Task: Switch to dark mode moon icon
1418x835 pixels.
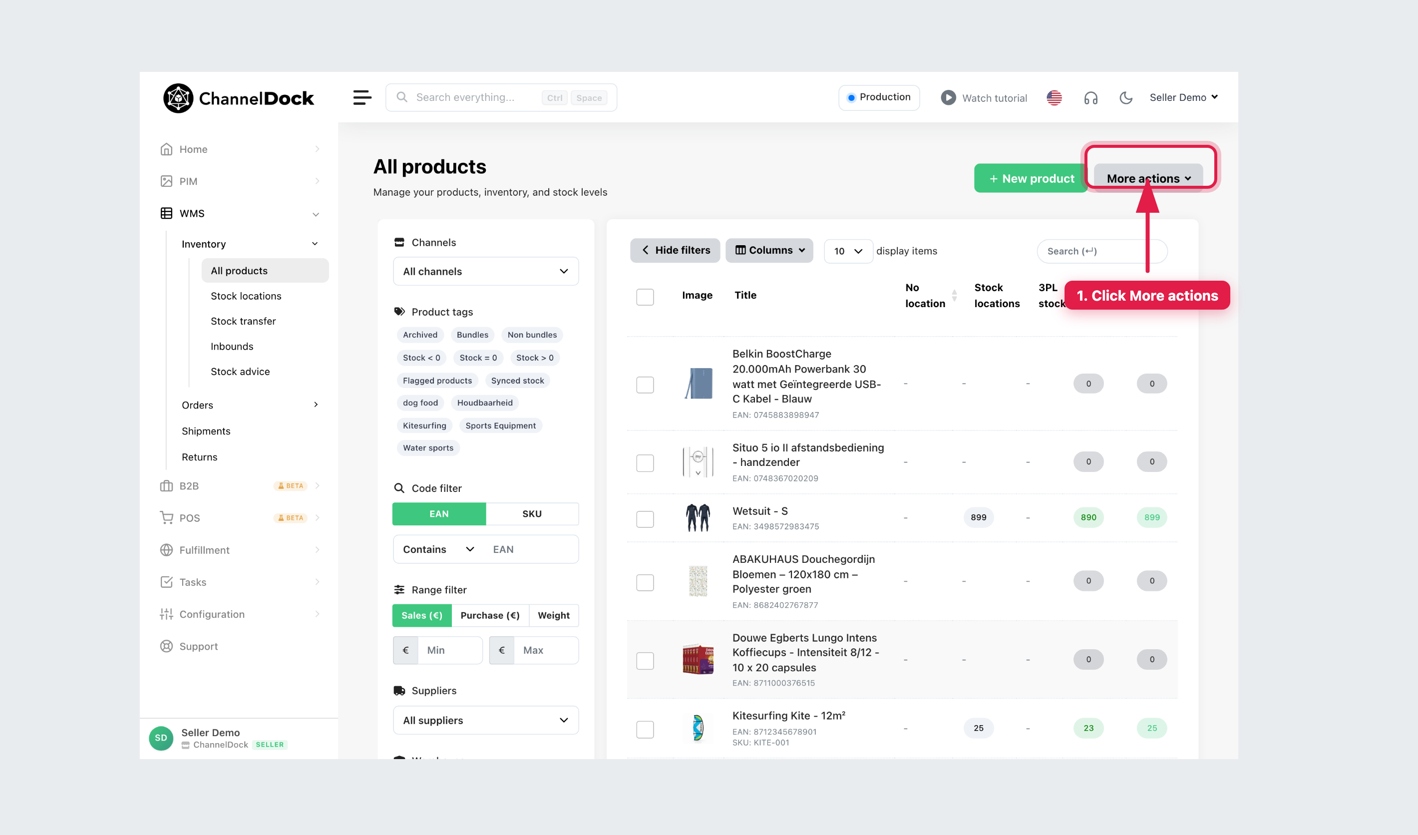Action: [x=1126, y=98]
